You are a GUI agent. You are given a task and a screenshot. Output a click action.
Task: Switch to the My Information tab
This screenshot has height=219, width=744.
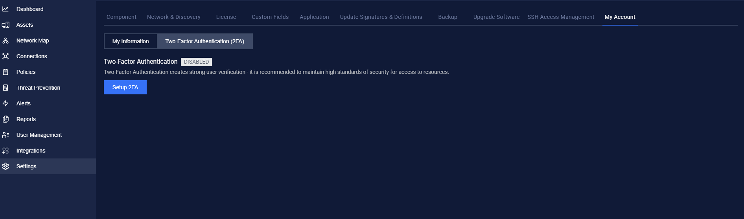131,41
